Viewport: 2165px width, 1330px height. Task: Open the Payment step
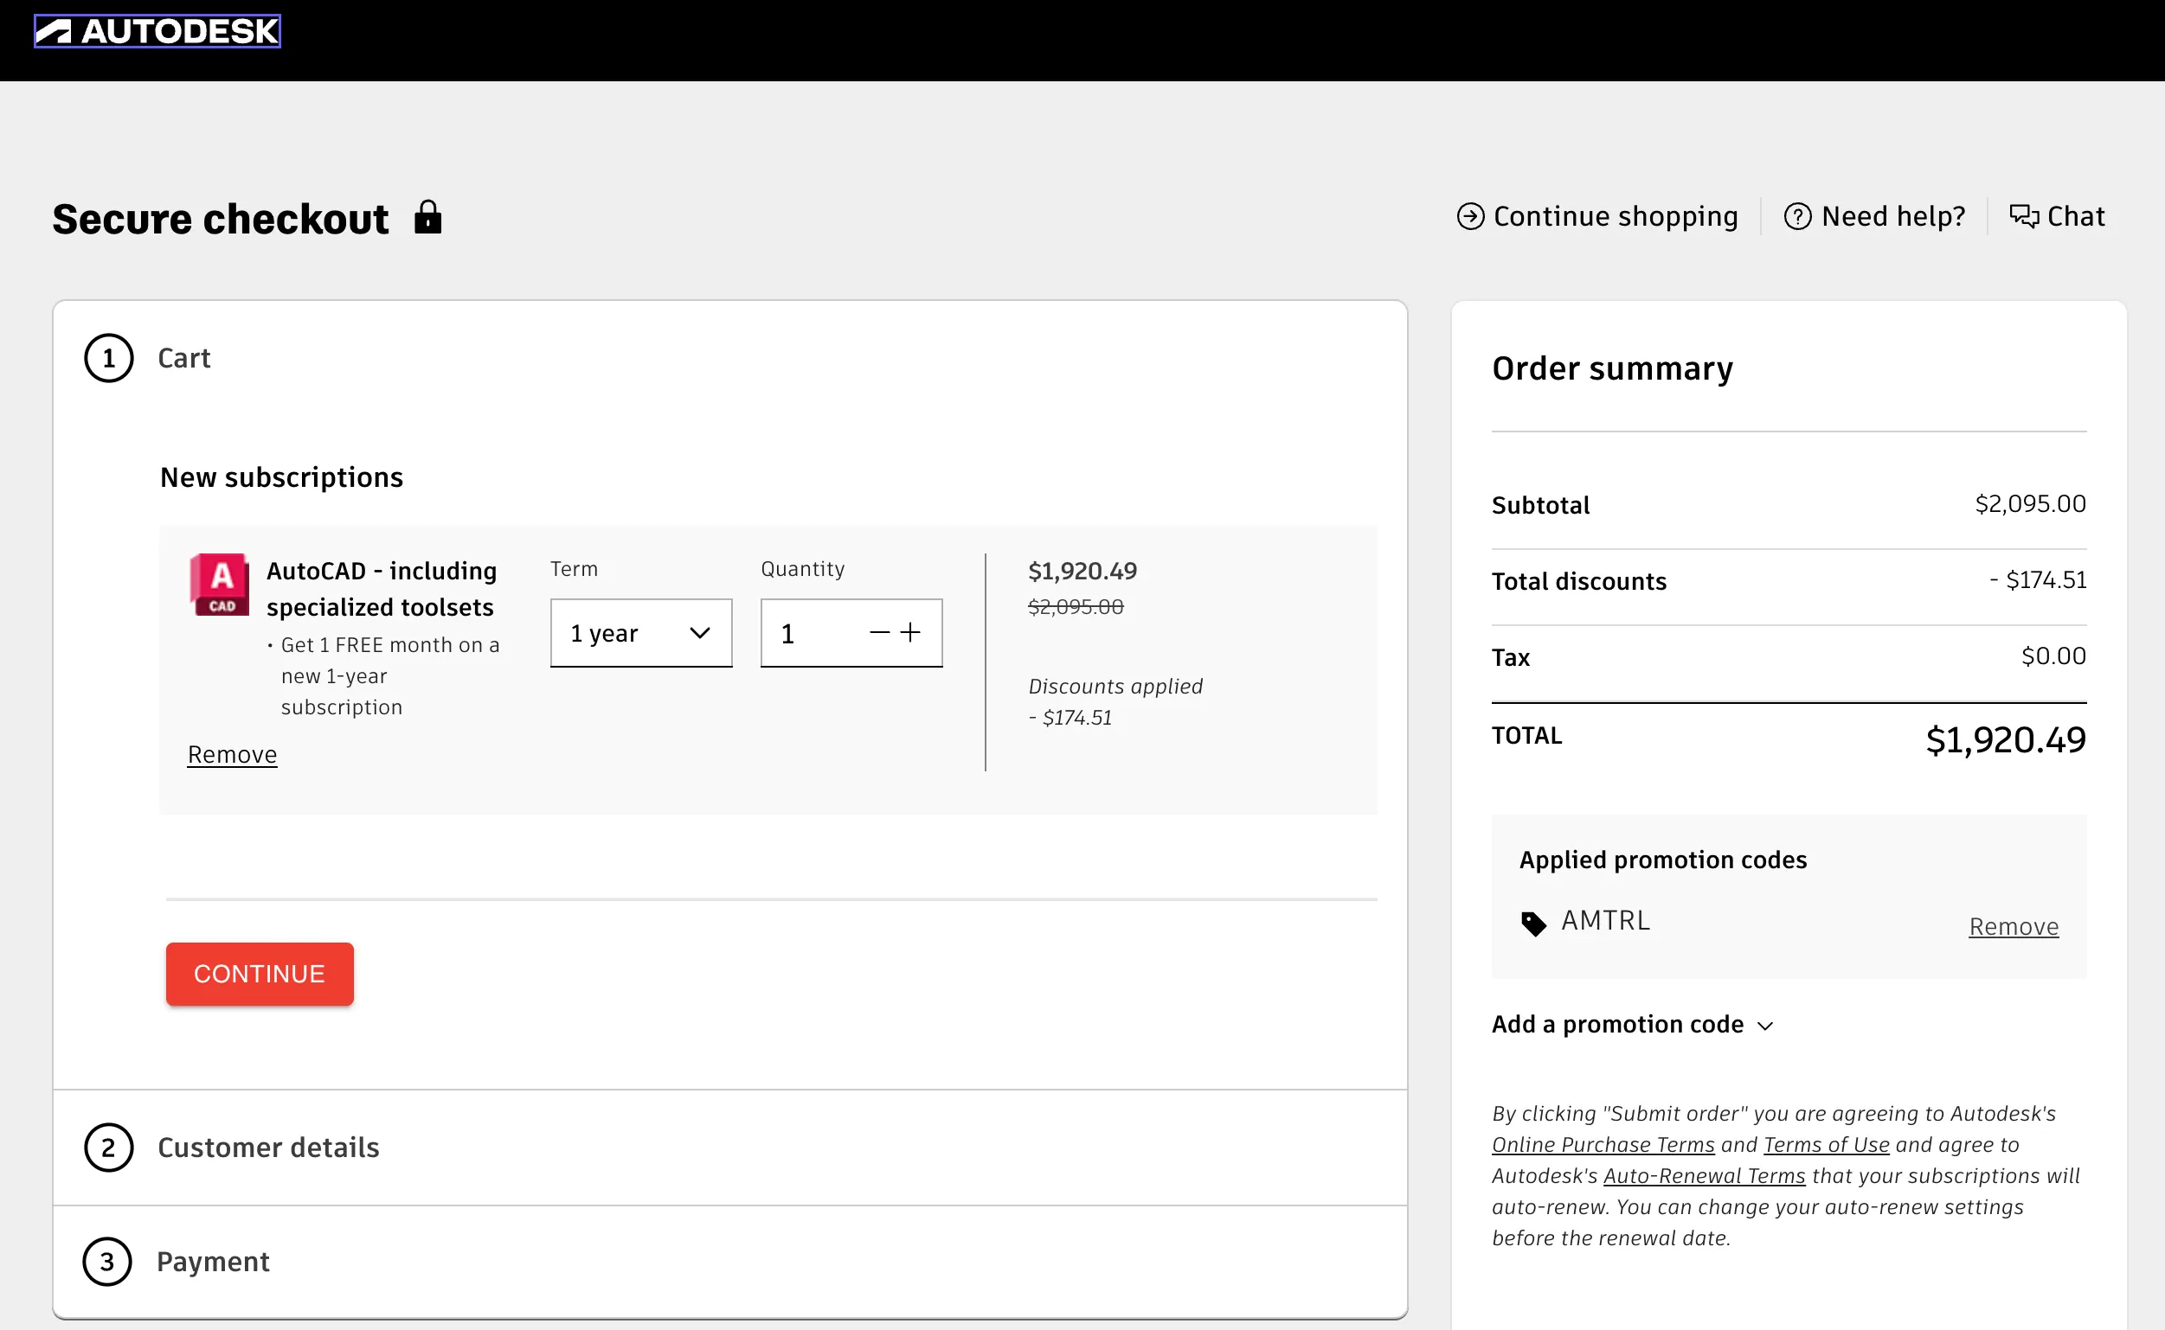(213, 1262)
